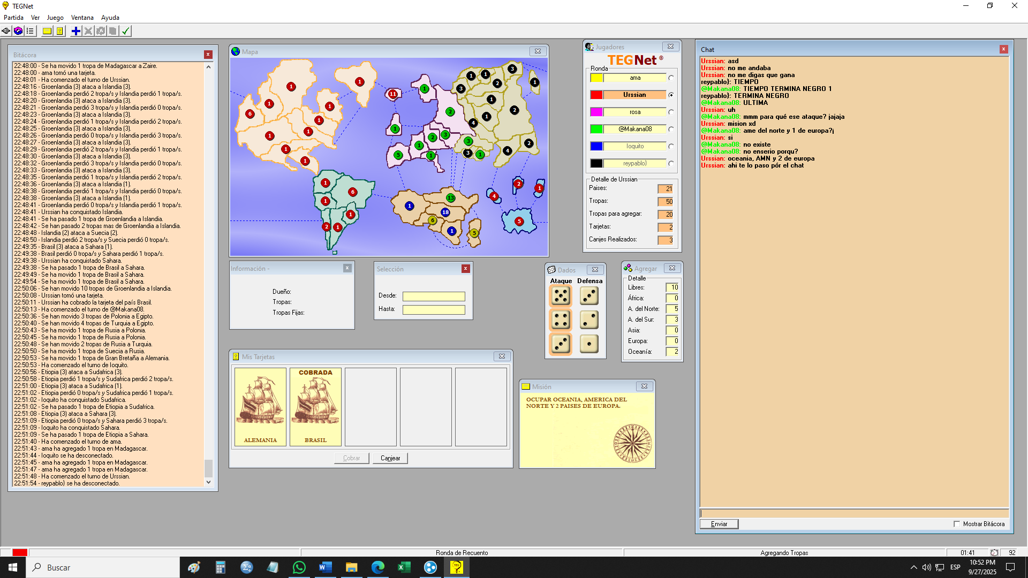Select the radio button next to @Makana08

[x=671, y=129]
